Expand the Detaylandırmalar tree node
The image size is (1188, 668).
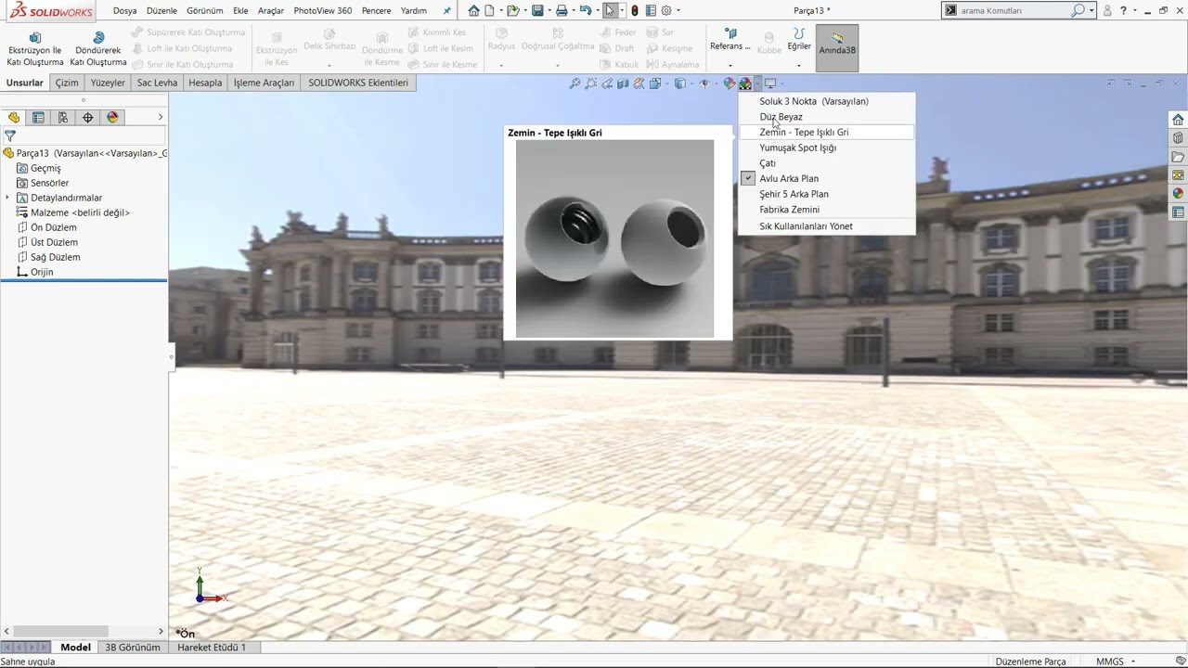[x=7, y=198]
